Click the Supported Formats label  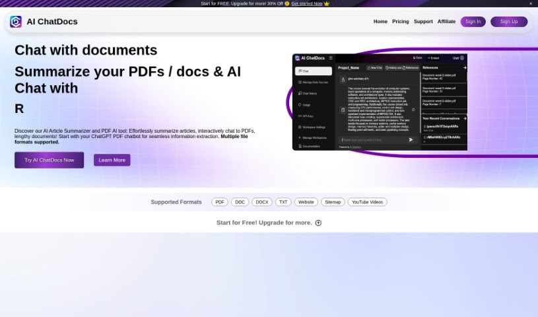(176, 202)
